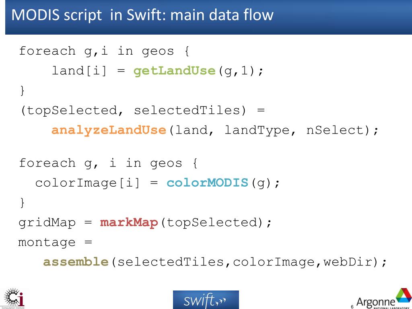
Task: Click the slide page number 6
Action: [352, 307]
